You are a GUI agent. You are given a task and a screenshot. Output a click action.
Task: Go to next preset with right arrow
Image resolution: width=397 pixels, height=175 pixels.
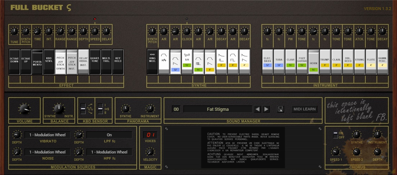[266, 109]
